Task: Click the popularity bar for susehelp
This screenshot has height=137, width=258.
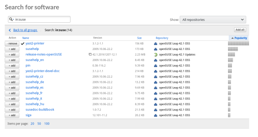Action: (x=233, y=49)
